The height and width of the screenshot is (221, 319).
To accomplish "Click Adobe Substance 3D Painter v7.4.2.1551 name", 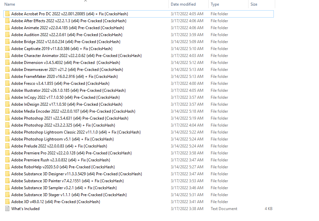I will coord(67,181).
